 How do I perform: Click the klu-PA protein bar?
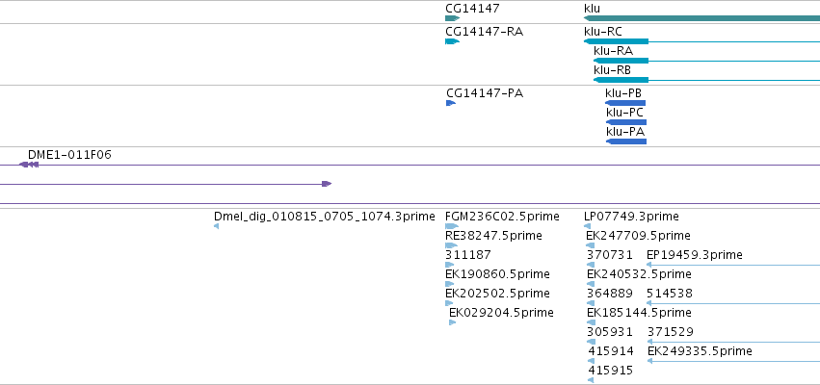tap(626, 141)
